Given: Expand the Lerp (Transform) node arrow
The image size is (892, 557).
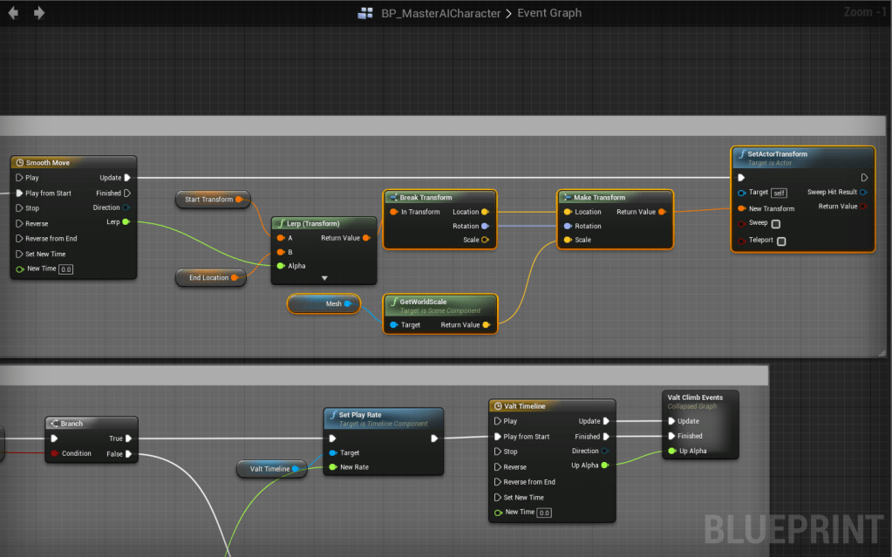Looking at the screenshot, I should 324,278.
